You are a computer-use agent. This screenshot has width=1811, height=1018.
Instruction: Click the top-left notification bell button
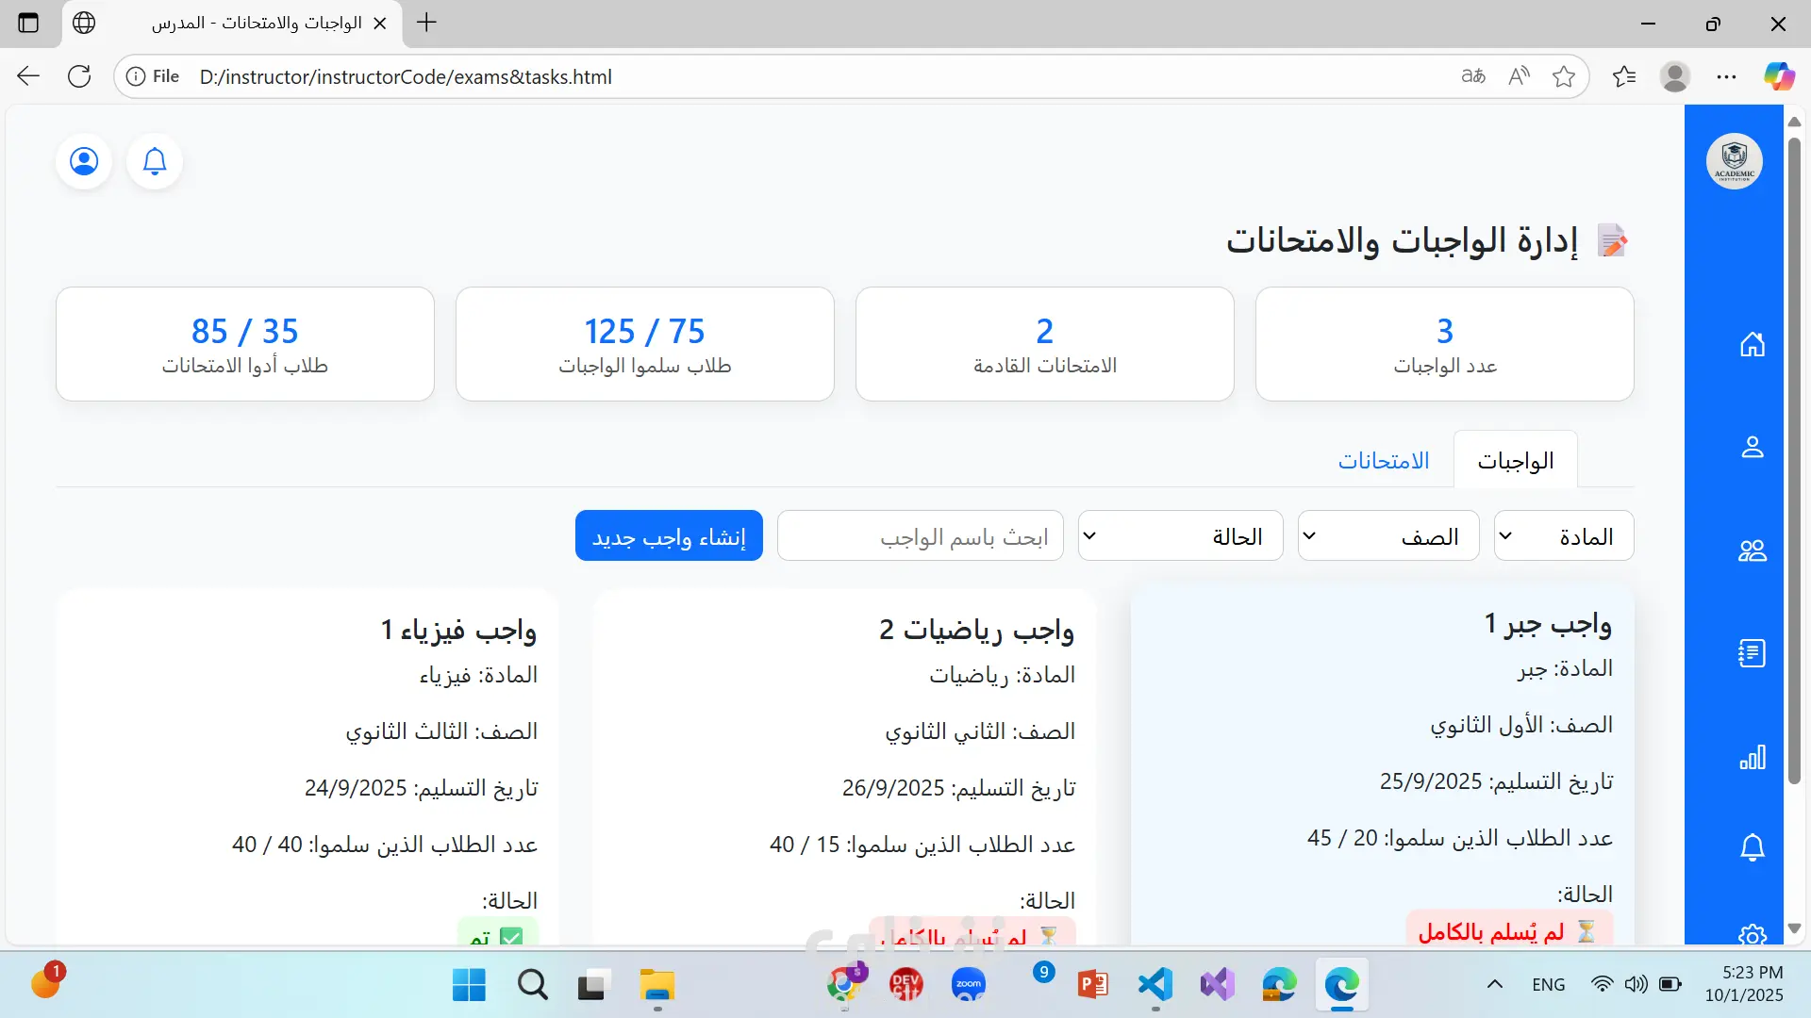(155, 162)
